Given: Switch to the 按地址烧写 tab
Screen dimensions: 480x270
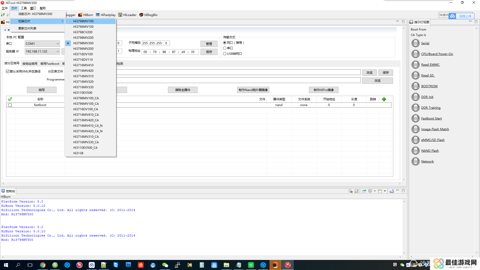Looking at the screenshot, I should tap(30, 64).
